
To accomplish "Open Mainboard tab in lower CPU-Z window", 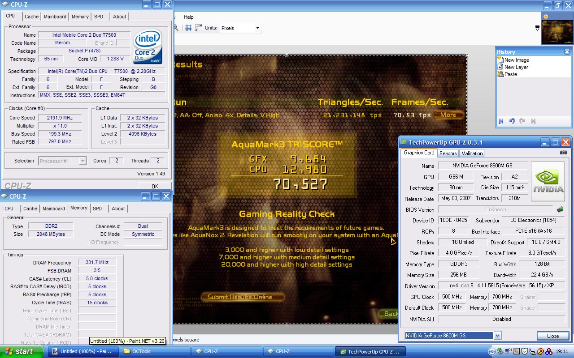I will point(54,209).
